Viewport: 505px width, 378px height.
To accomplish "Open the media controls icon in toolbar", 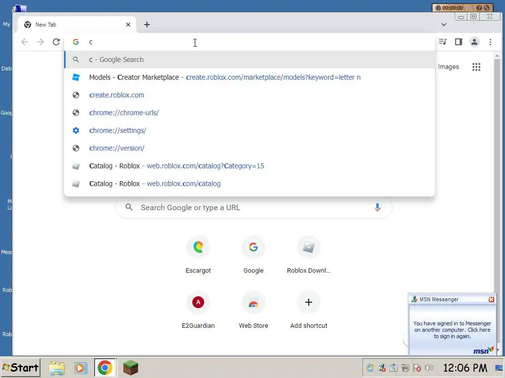I will click(443, 42).
